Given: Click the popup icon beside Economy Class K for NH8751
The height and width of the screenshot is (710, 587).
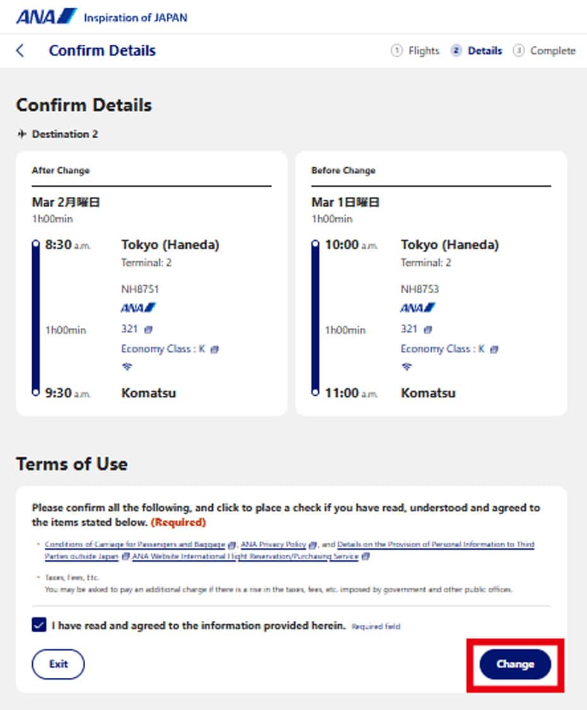Looking at the screenshot, I should tap(215, 349).
